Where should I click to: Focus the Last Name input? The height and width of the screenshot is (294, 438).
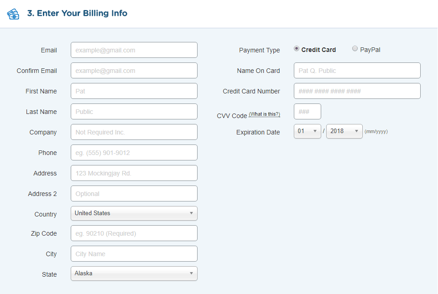134,111
